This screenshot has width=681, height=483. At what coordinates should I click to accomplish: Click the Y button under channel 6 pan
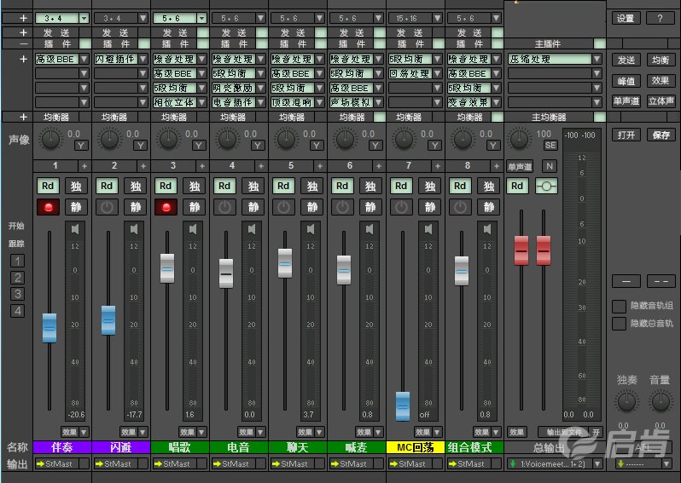pyautogui.click(x=375, y=146)
